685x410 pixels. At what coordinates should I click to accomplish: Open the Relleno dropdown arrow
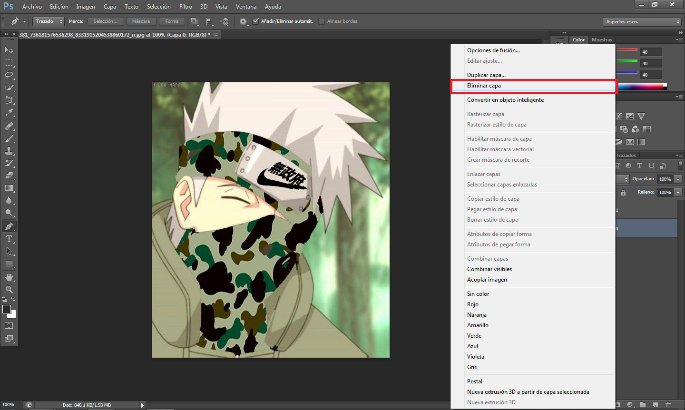coord(678,193)
